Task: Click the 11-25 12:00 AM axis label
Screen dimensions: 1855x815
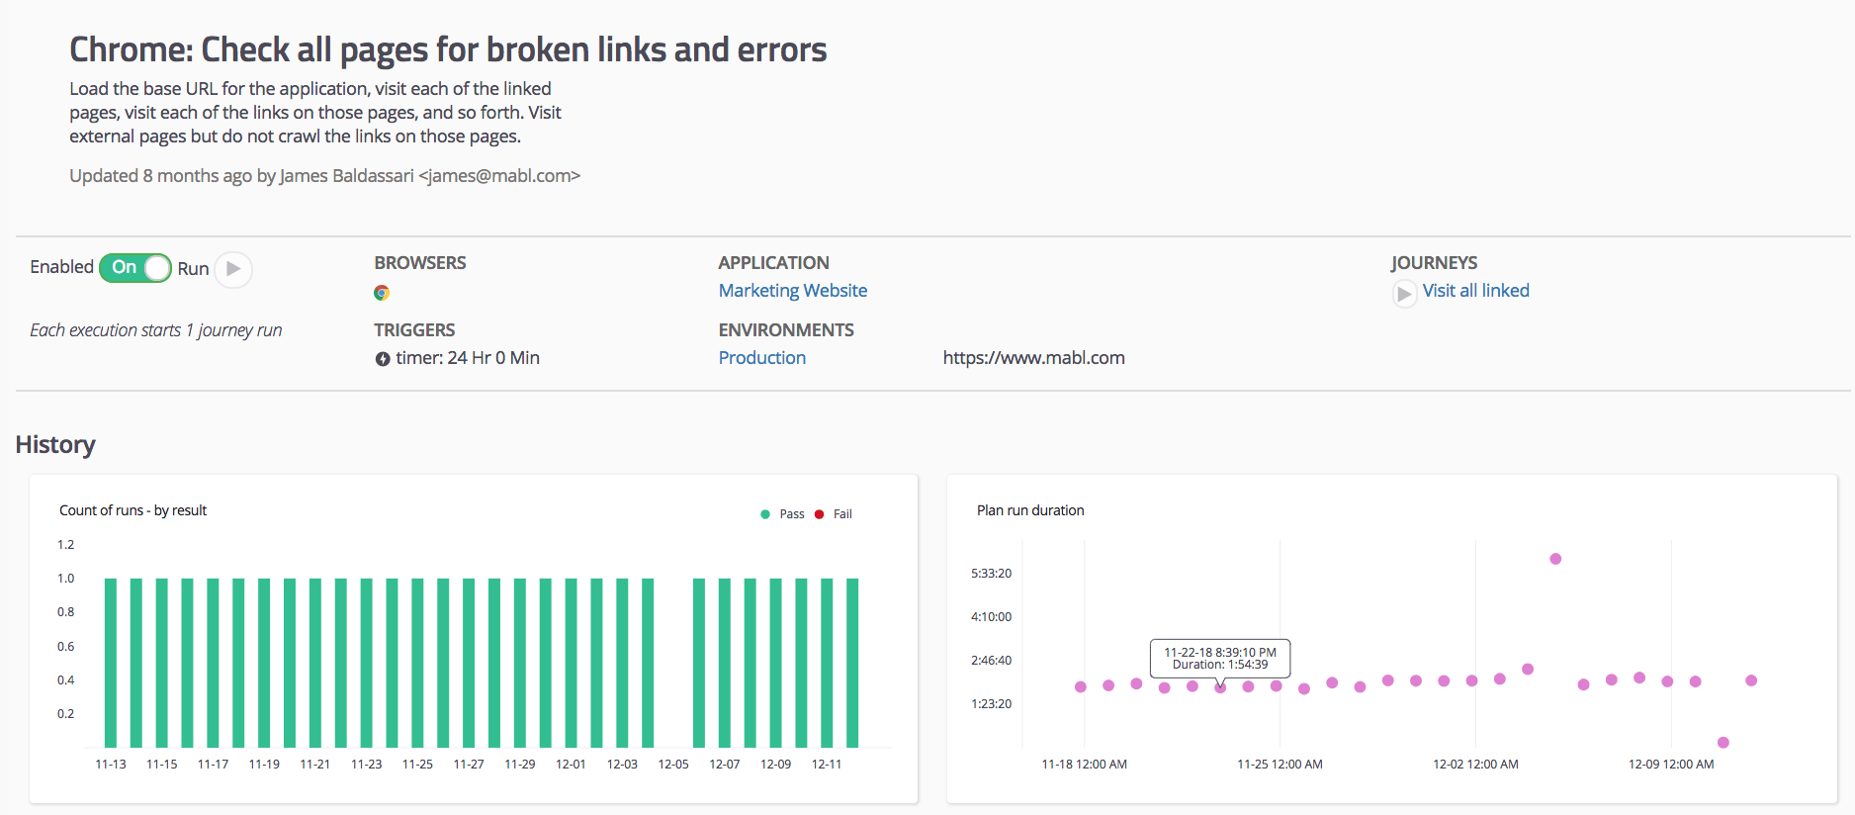Action: (x=1280, y=765)
